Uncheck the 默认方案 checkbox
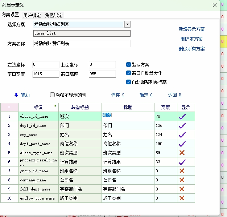Screen dimensions: 227x217 [128, 65]
